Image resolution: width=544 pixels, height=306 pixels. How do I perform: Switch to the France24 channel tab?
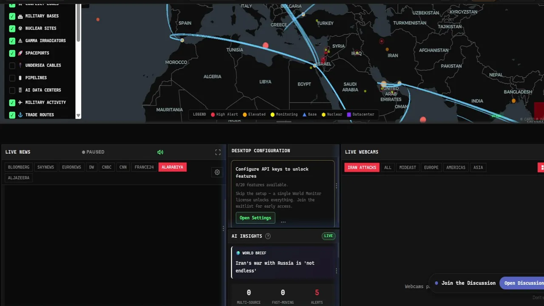point(144,167)
